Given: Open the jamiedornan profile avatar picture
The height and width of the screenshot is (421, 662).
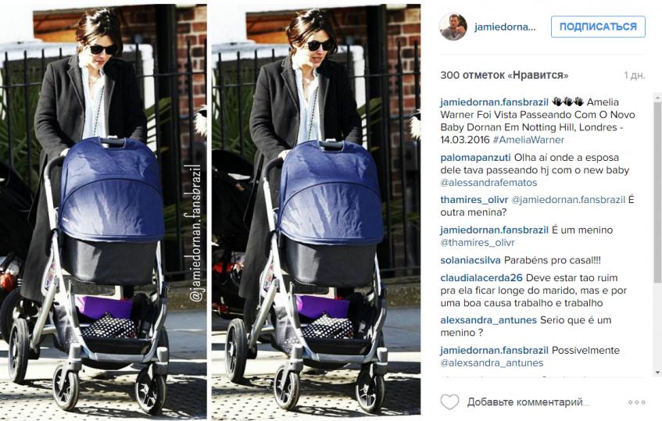Looking at the screenshot, I should click(x=453, y=27).
